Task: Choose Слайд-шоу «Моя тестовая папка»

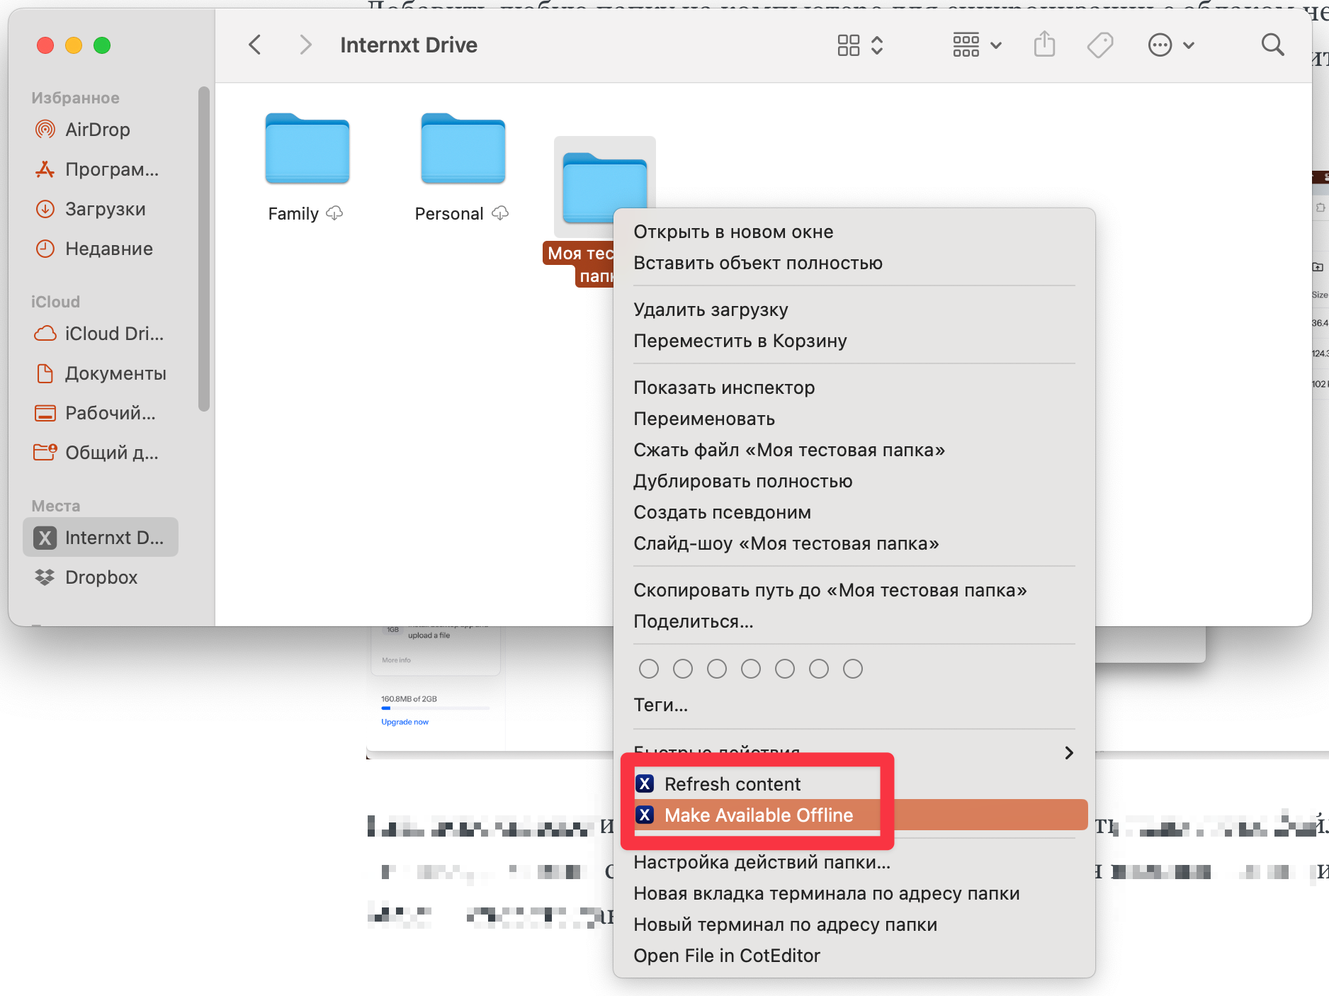Action: 854,543
